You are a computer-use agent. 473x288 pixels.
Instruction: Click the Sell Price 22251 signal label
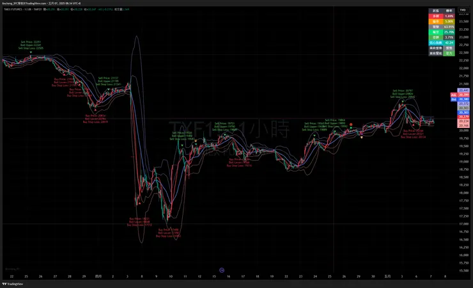pos(31,45)
